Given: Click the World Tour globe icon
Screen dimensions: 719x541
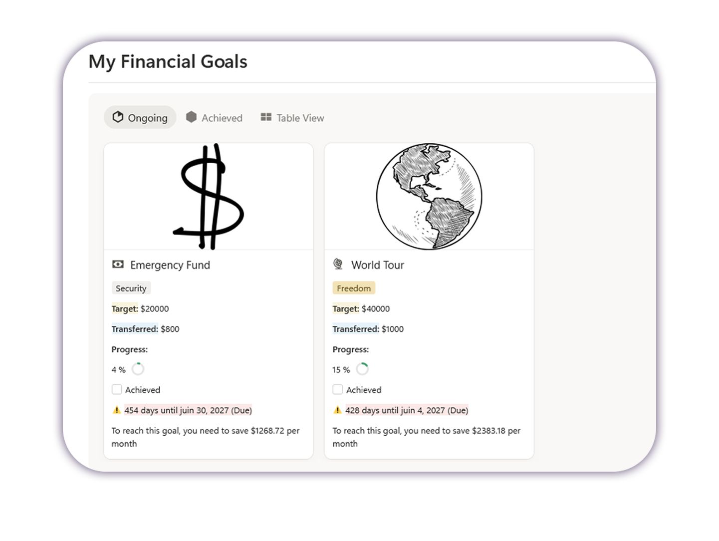Looking at the screenshot, I should coord(338,264).
